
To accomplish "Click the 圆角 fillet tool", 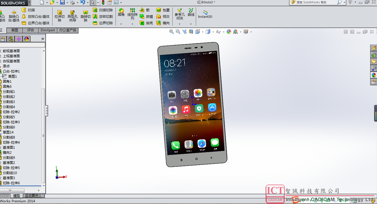I will [x=121, y=12].
